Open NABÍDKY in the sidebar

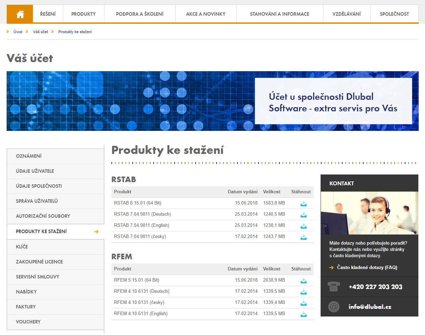click(56, 292)
